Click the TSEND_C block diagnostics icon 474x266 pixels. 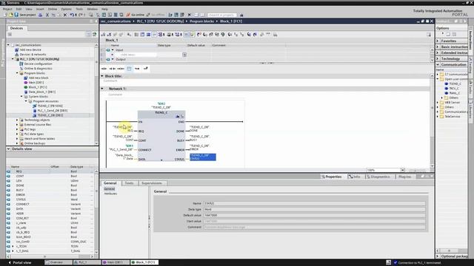(182, 117)
